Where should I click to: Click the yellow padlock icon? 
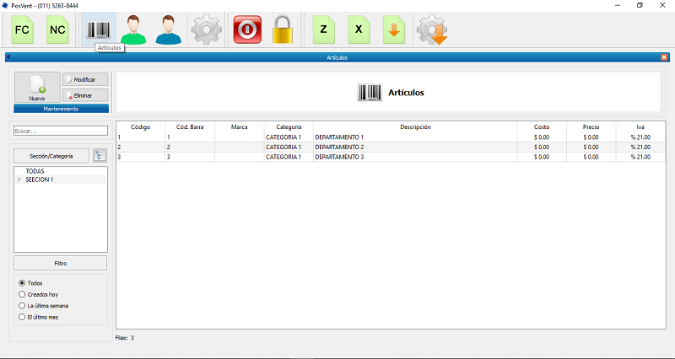pyautogui.click(x=283, y=29)
